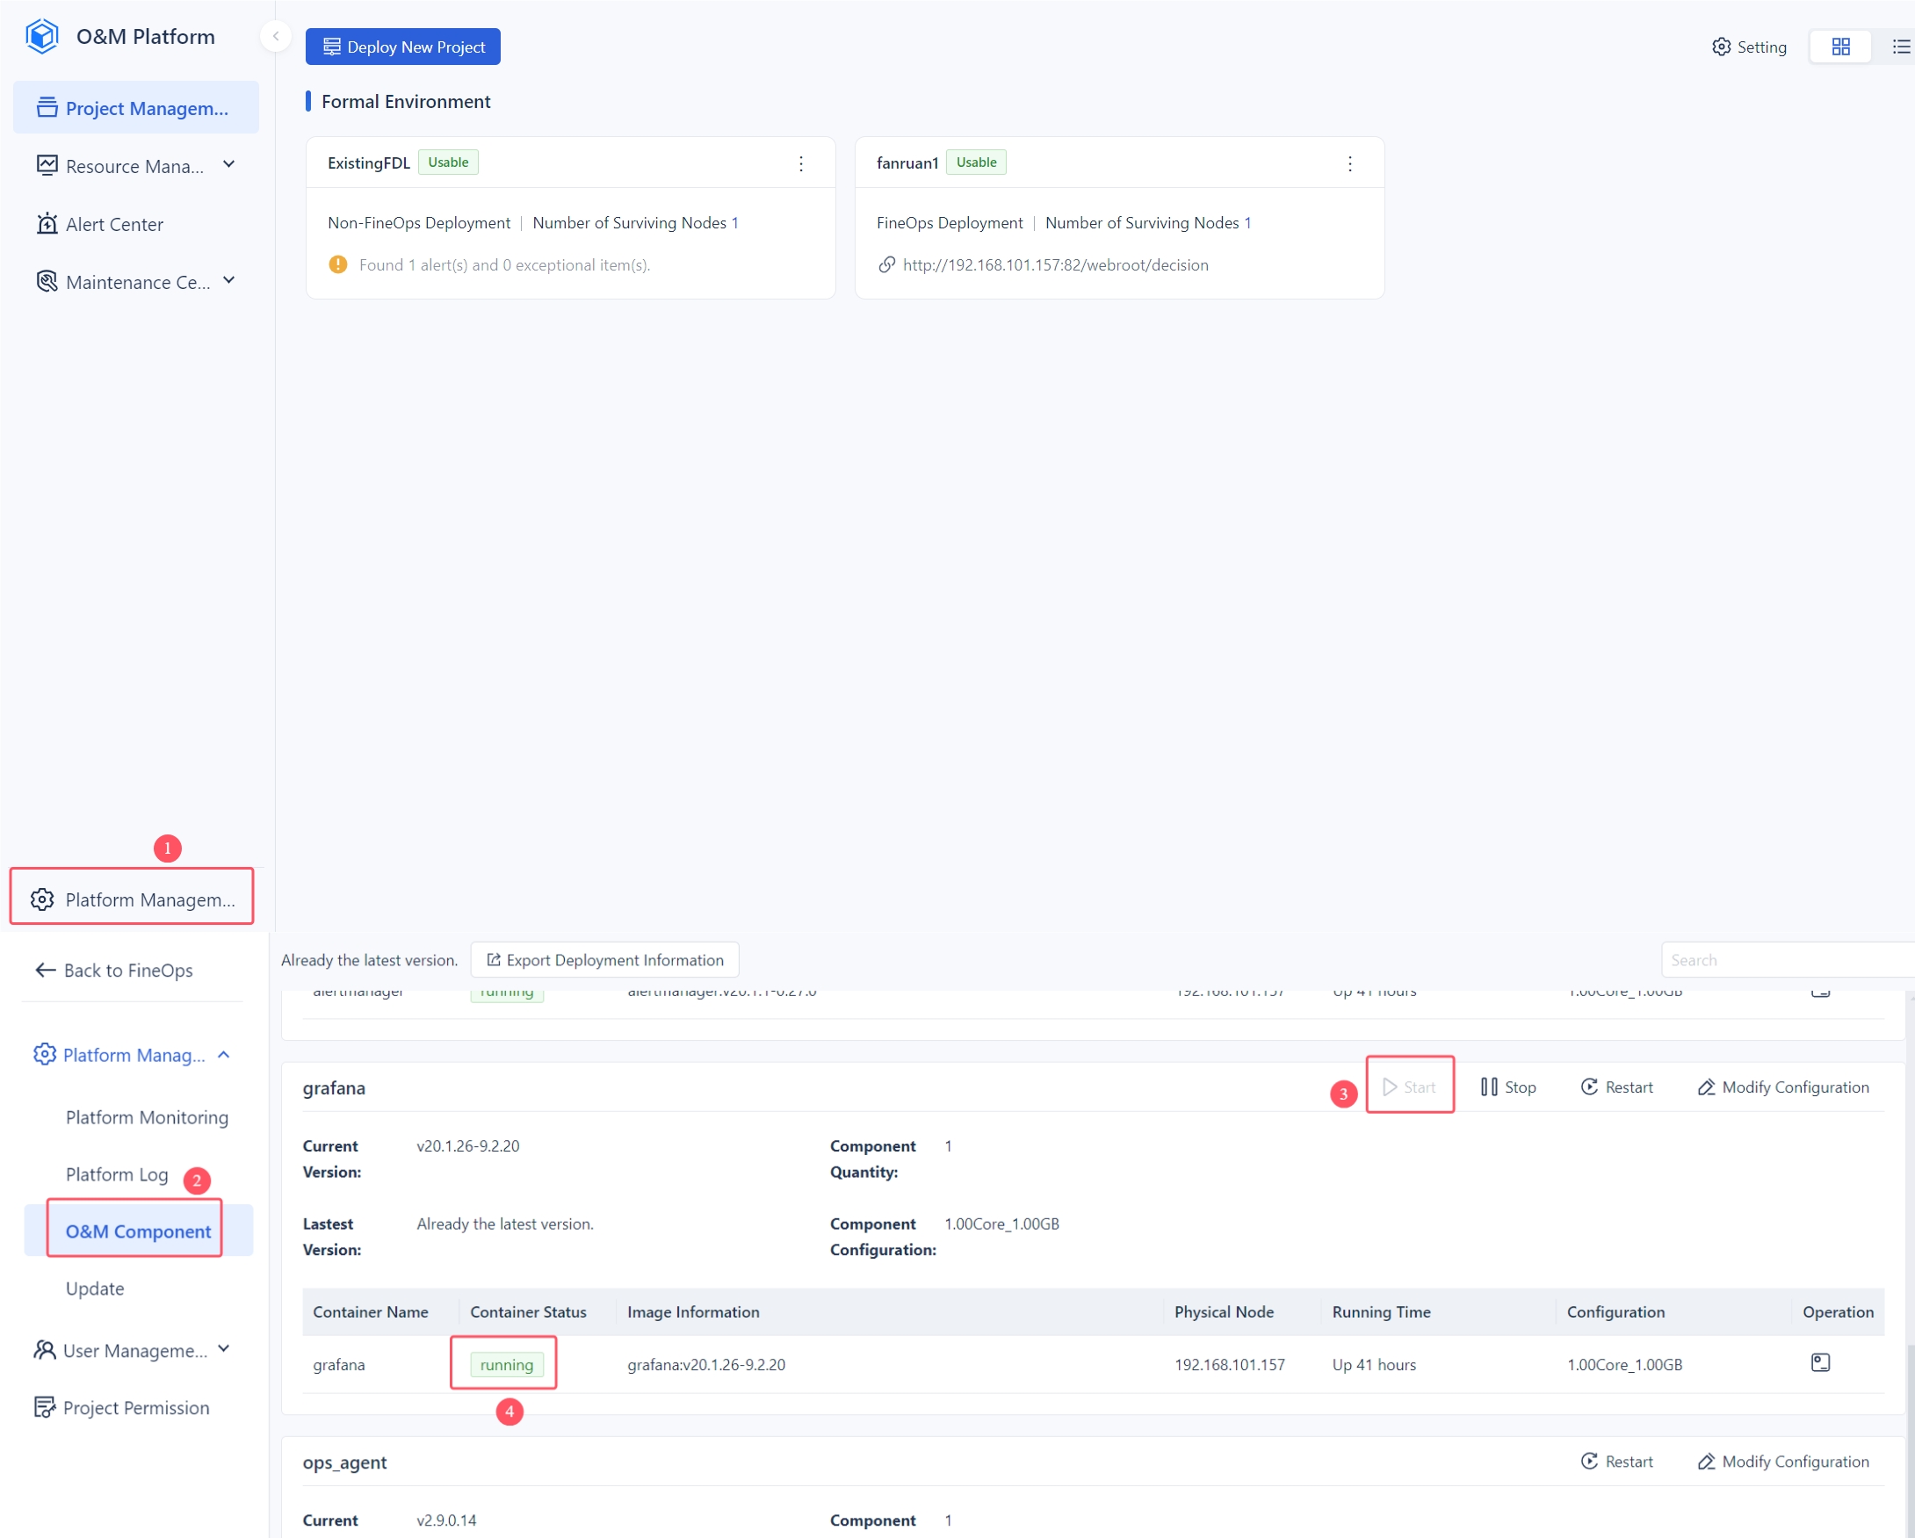The height and width of the screenshot is (1538, 1915).
Task: Collapse sidebar with the arrow button
Action: [275, 36]
